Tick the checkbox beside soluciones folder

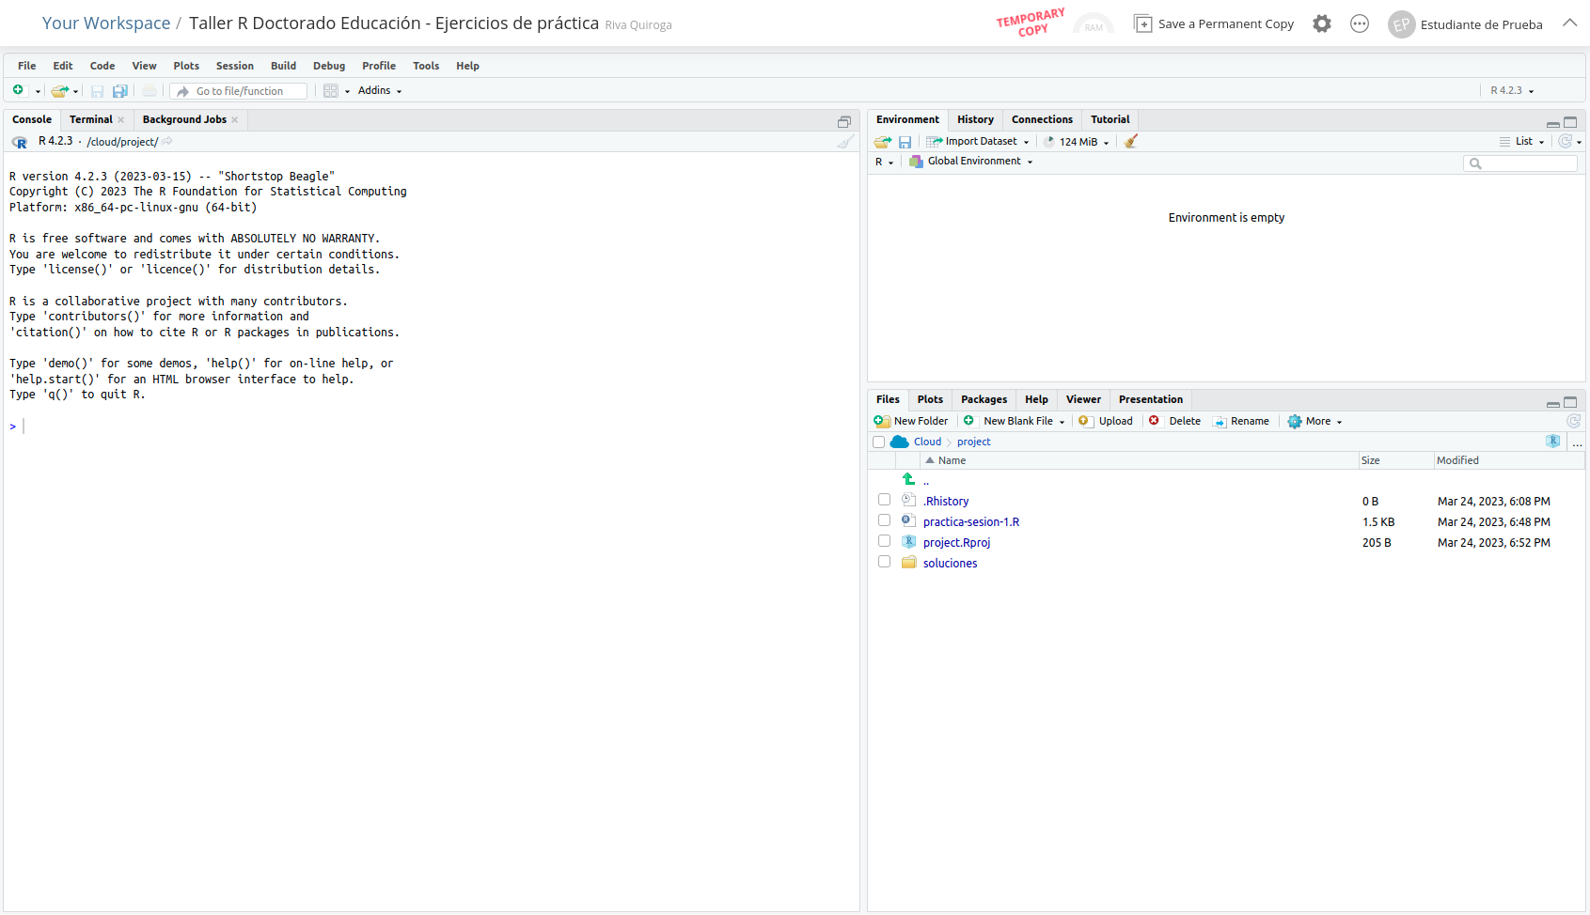(x=884, y=562)
